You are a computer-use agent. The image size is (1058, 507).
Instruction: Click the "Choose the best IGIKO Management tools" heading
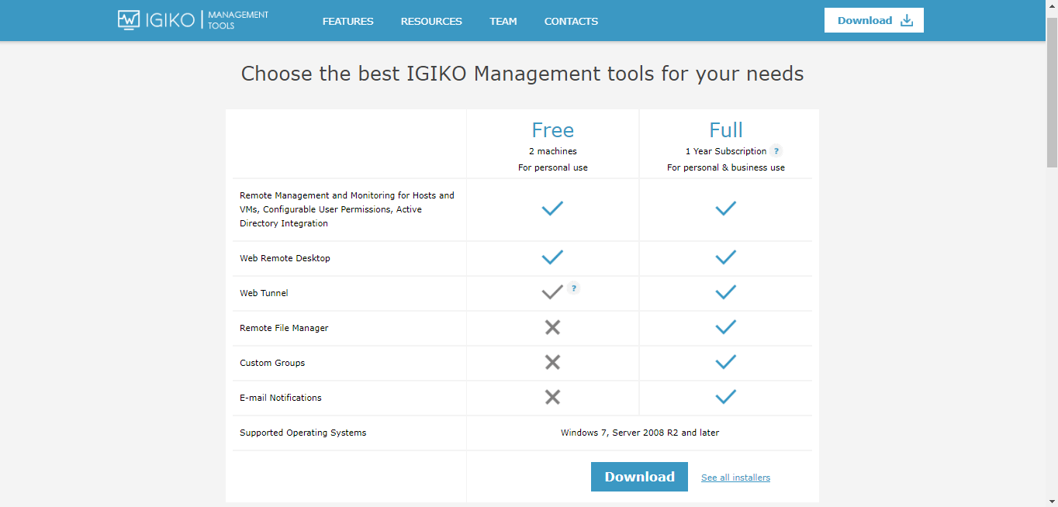[x=522, y=74]
